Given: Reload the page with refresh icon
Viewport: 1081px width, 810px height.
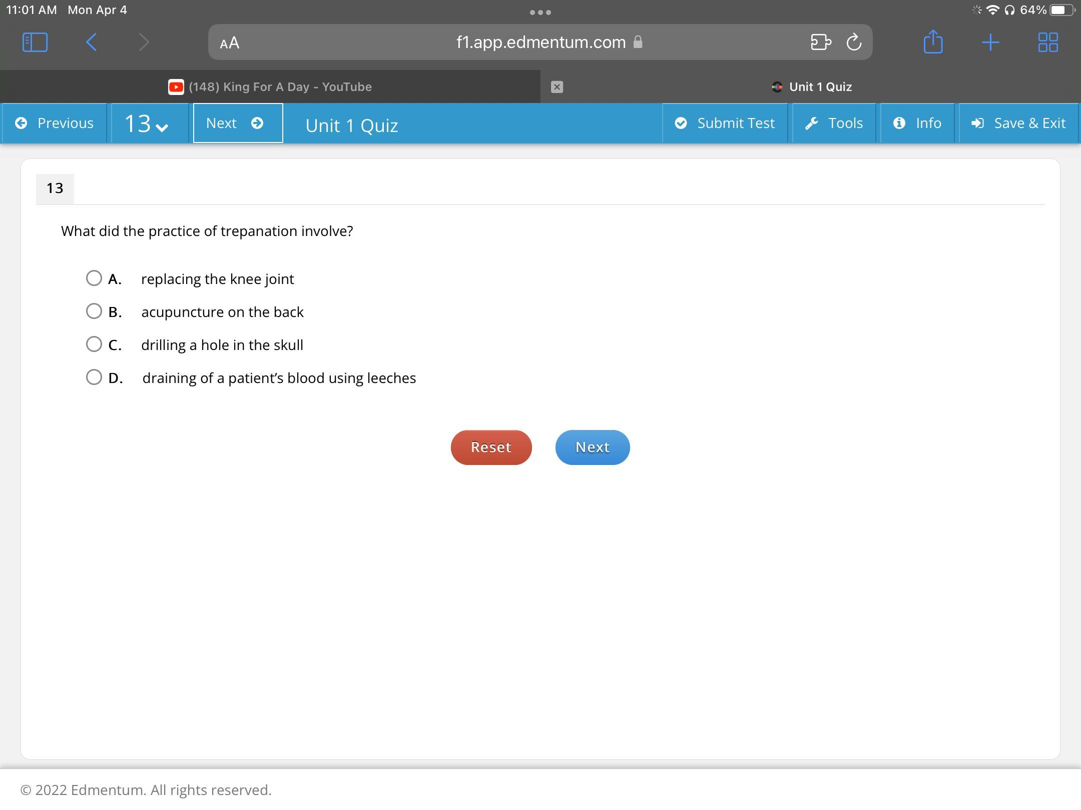Looking at the screenshot, I should (854, 42).
